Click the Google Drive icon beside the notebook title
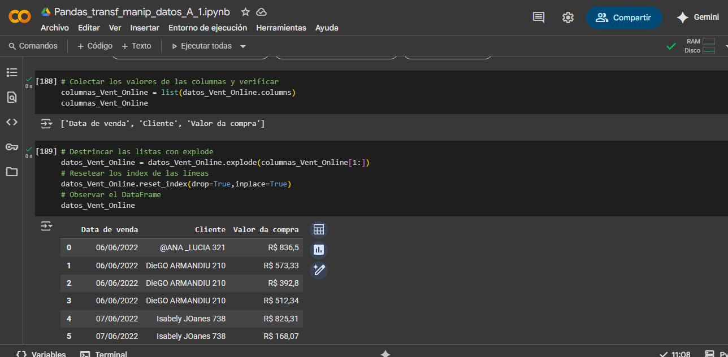This screenshot has height=357, width=728. (46, 12)
